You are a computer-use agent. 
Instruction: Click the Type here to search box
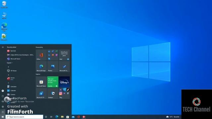coord(24,117)
